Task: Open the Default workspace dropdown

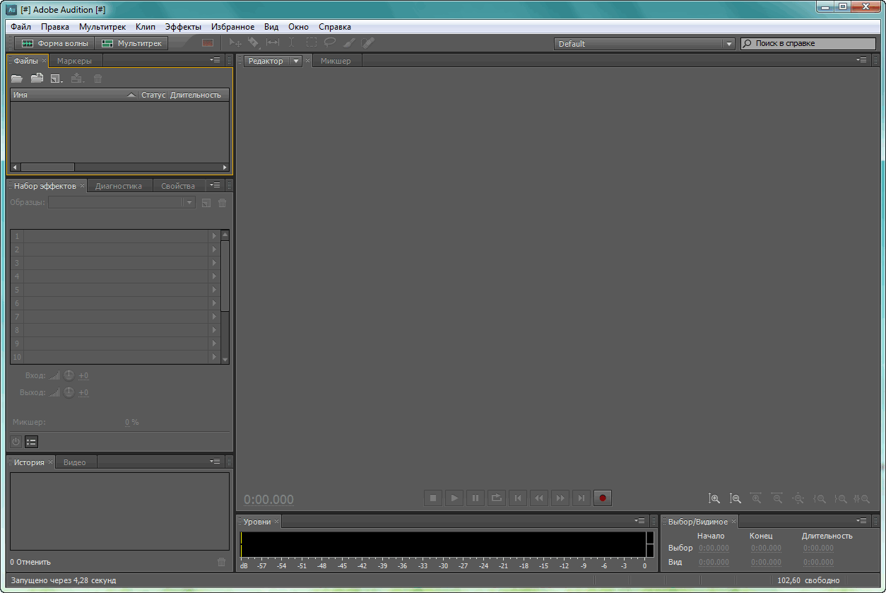Action: pos(729,44)
